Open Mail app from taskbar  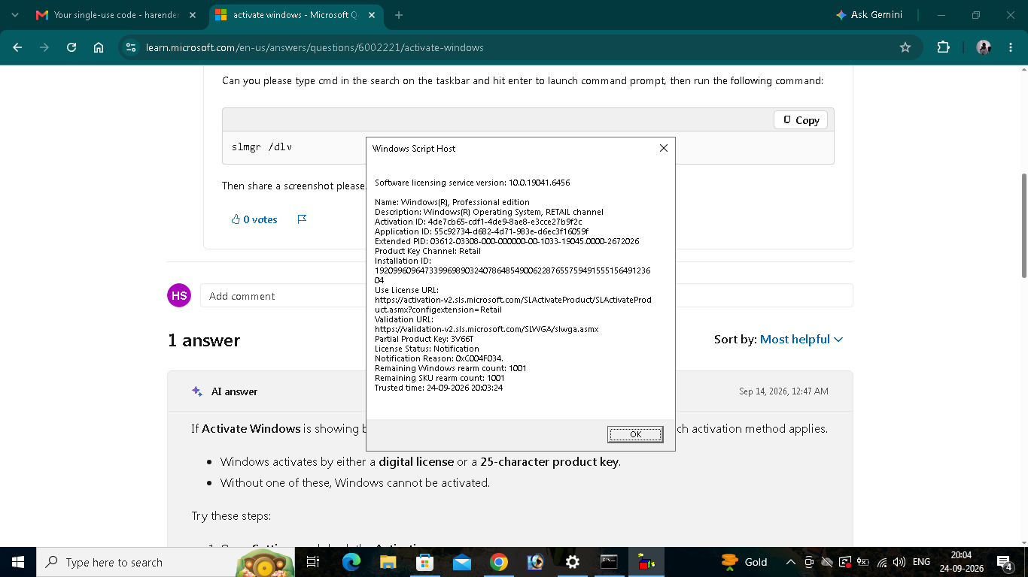click(x=461, y=562)
